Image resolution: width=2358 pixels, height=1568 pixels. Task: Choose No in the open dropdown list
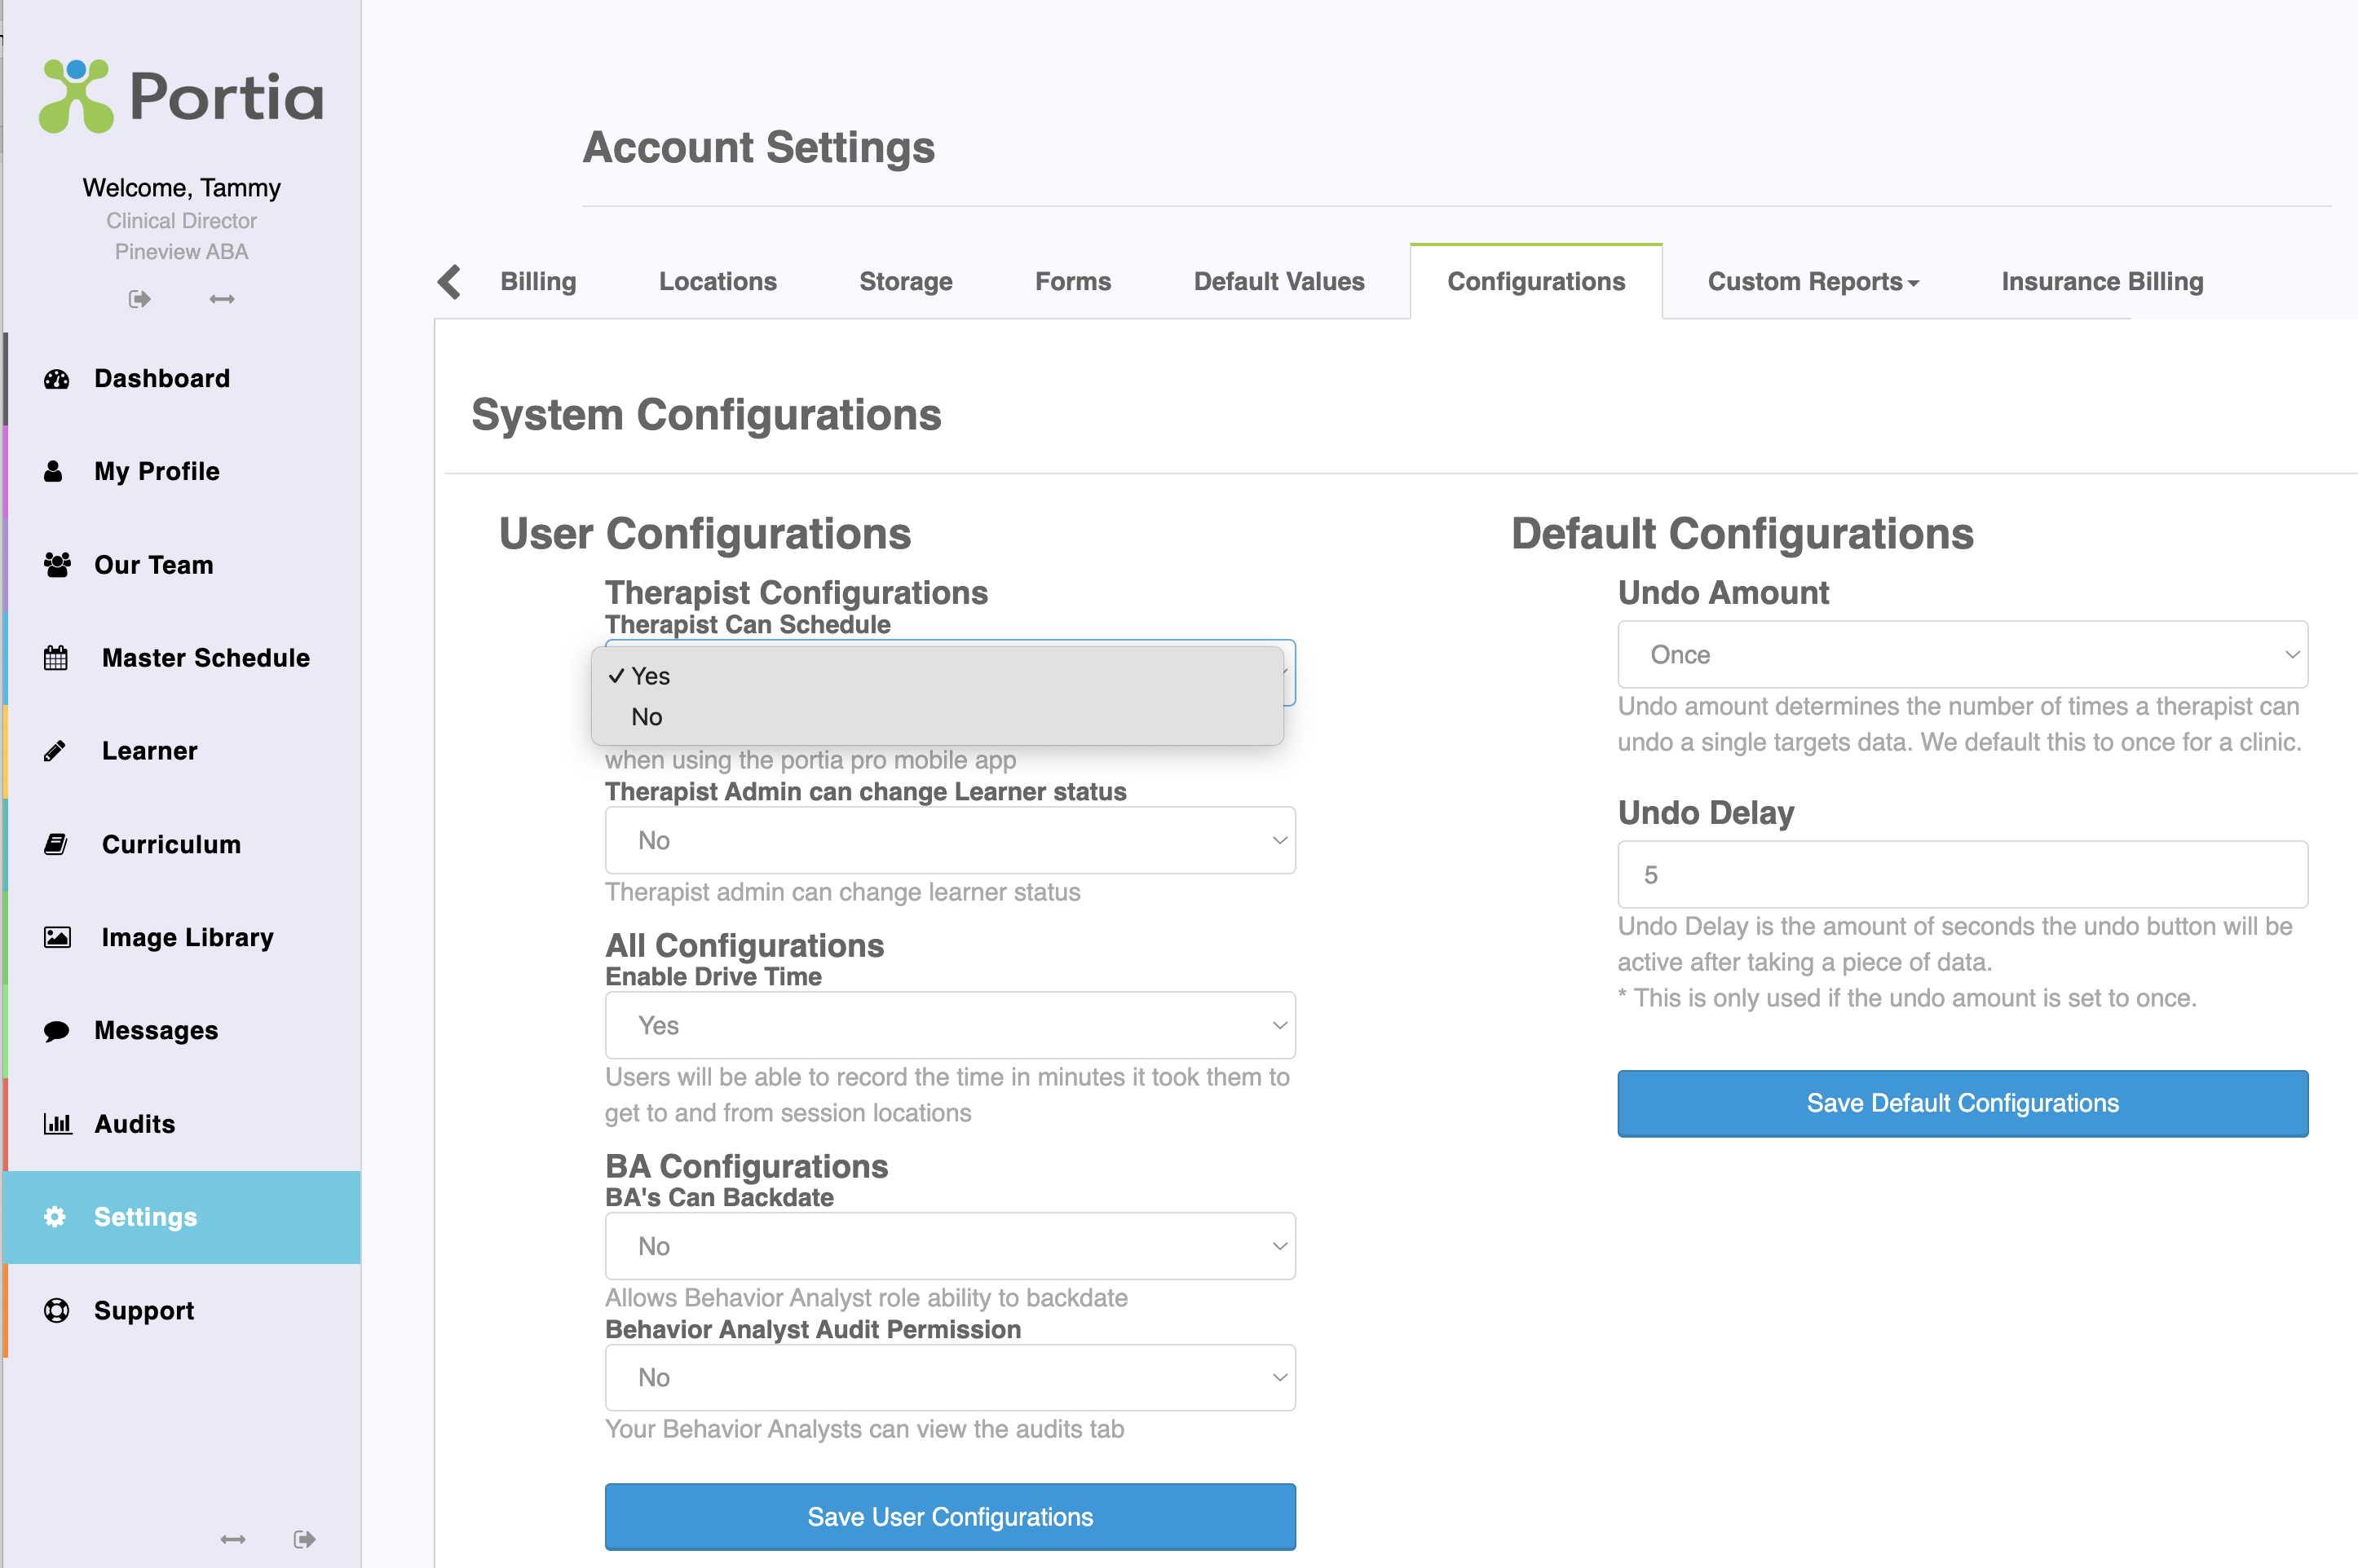(x=647, y=717)
